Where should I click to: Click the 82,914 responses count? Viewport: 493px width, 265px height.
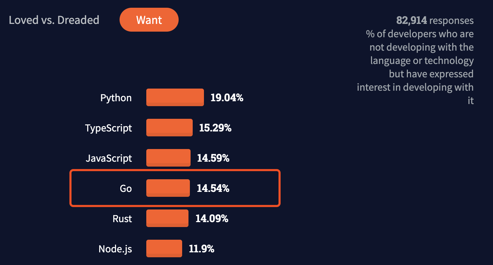pyautogui.click(x=411, y=21)
